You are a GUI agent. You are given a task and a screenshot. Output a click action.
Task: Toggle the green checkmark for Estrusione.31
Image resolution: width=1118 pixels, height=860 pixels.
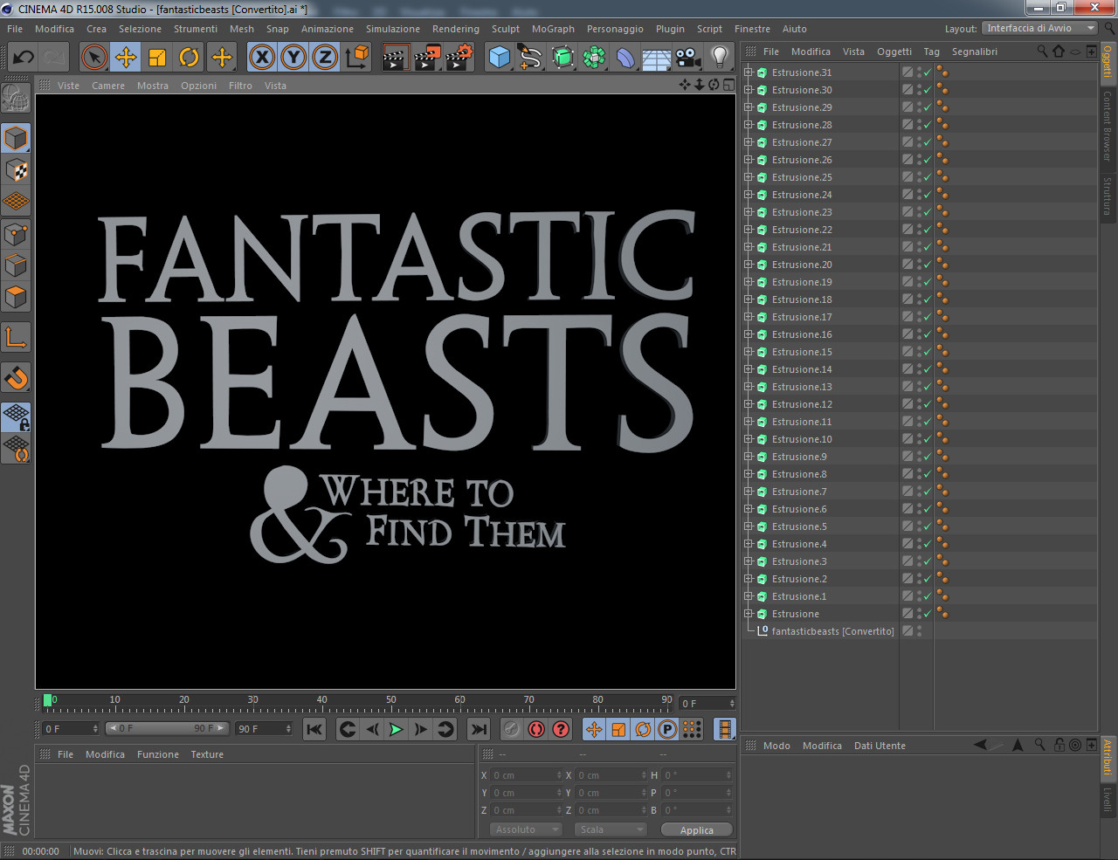[927, 72]
